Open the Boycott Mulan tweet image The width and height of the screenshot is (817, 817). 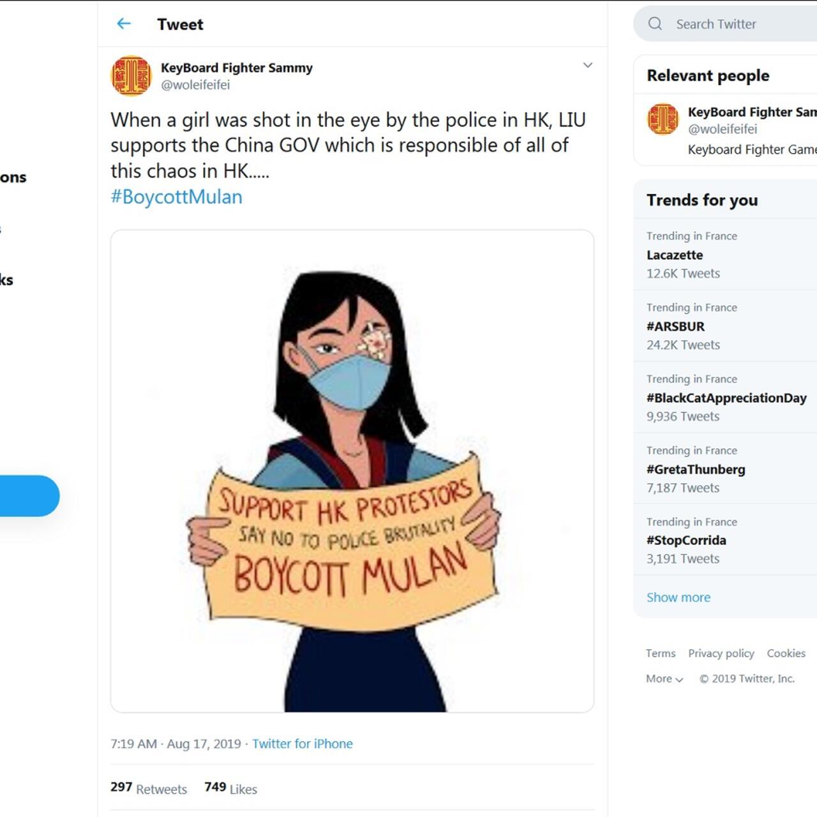[x=352, y=471]
